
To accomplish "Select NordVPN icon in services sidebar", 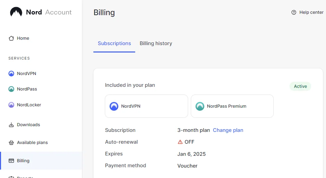I will coord(11,73).
